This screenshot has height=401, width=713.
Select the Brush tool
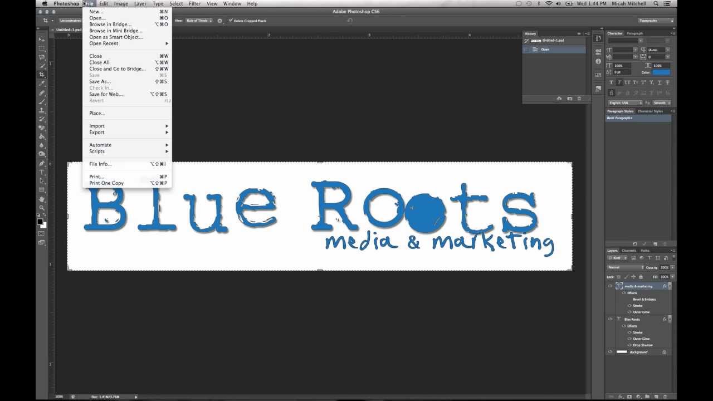pos(42,101)
